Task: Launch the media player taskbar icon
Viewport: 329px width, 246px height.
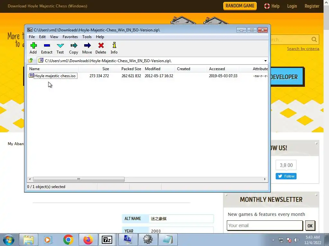Action: coord(48,240)
